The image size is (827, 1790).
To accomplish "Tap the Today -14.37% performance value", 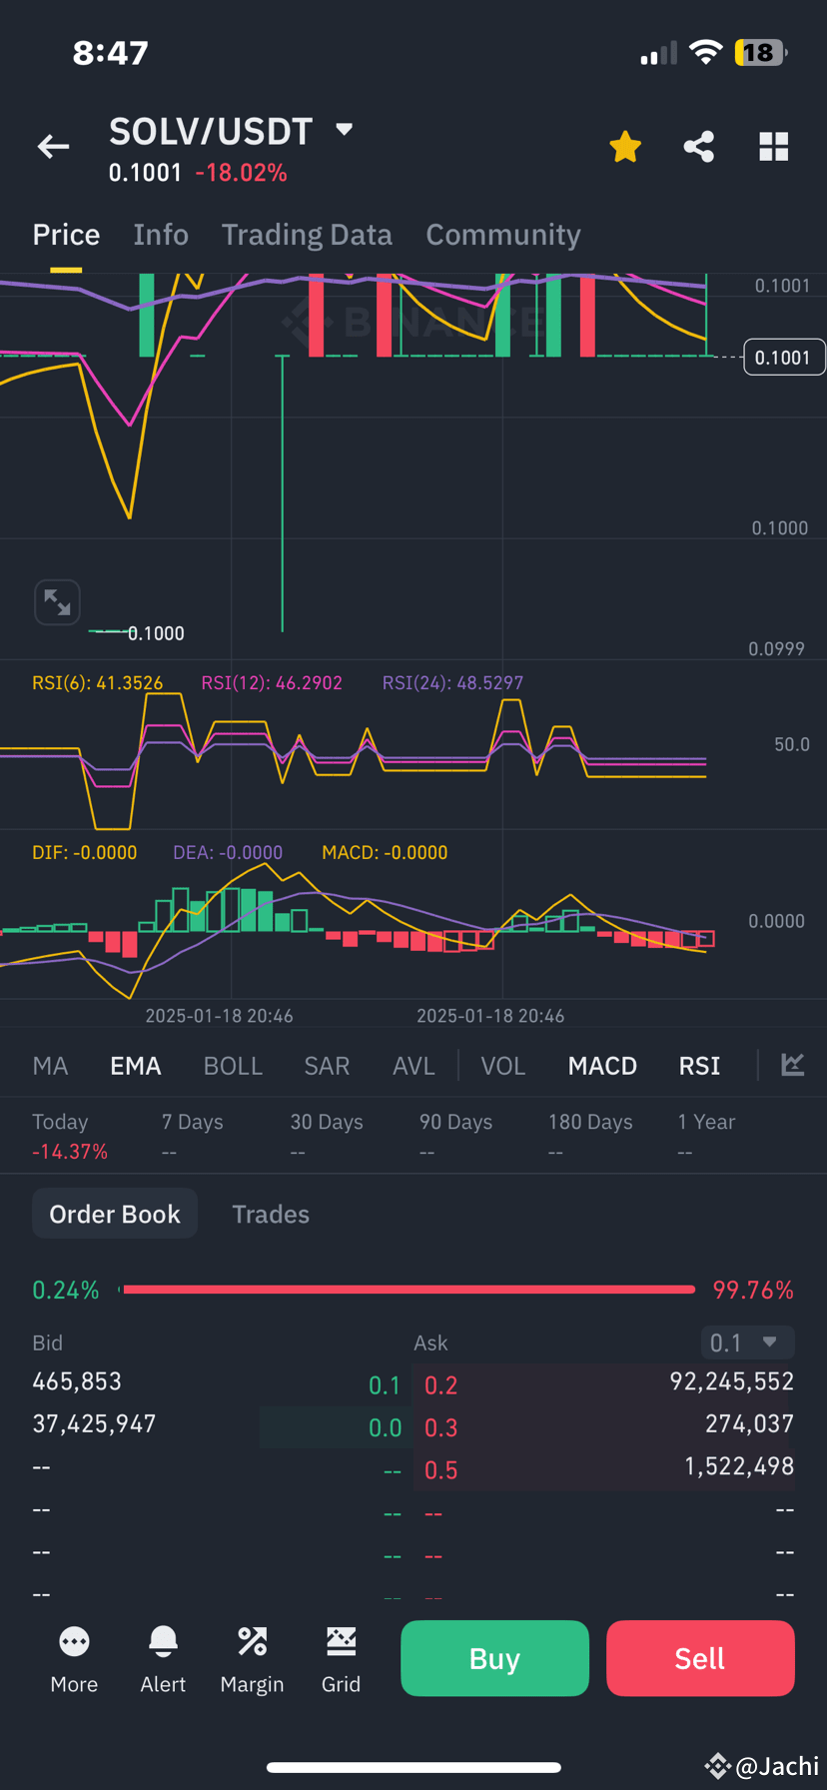I will click(x=70, y=1152).
